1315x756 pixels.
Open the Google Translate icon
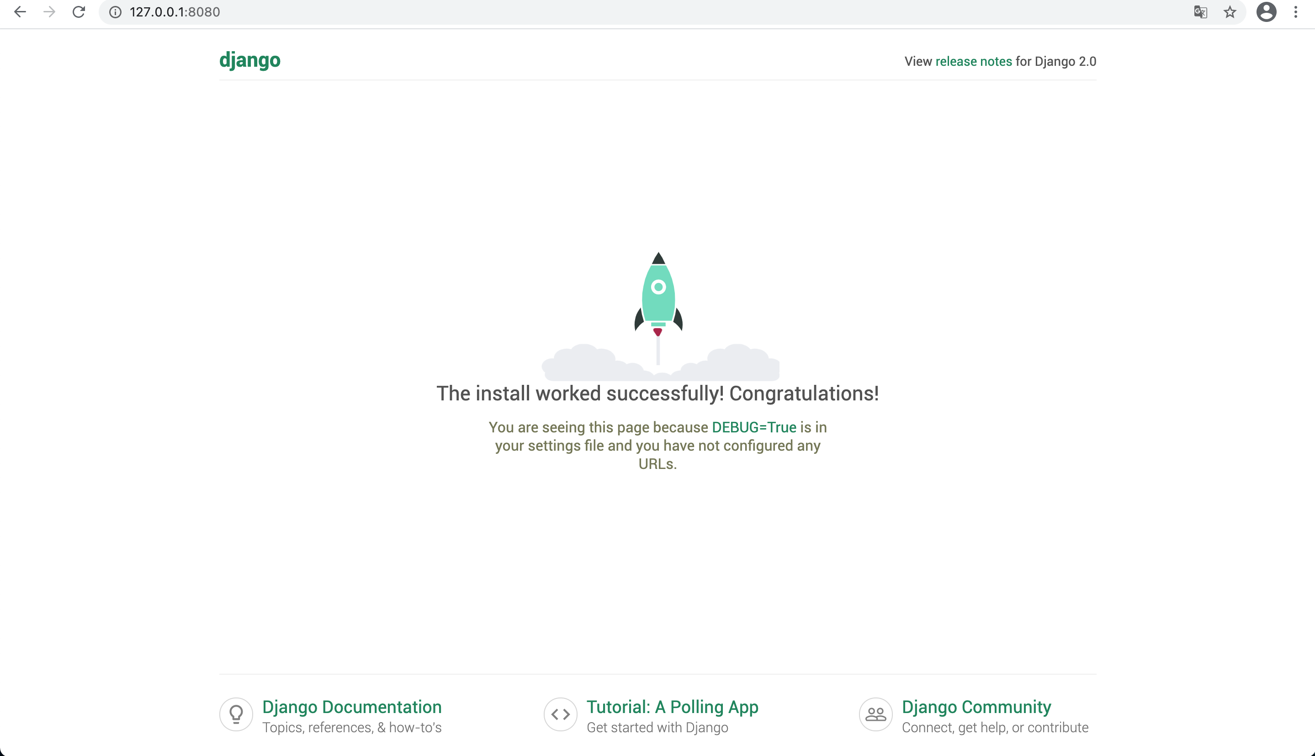click(1200, 12)
